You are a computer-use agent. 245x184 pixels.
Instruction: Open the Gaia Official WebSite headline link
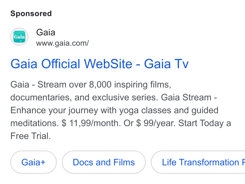(100, 64)
